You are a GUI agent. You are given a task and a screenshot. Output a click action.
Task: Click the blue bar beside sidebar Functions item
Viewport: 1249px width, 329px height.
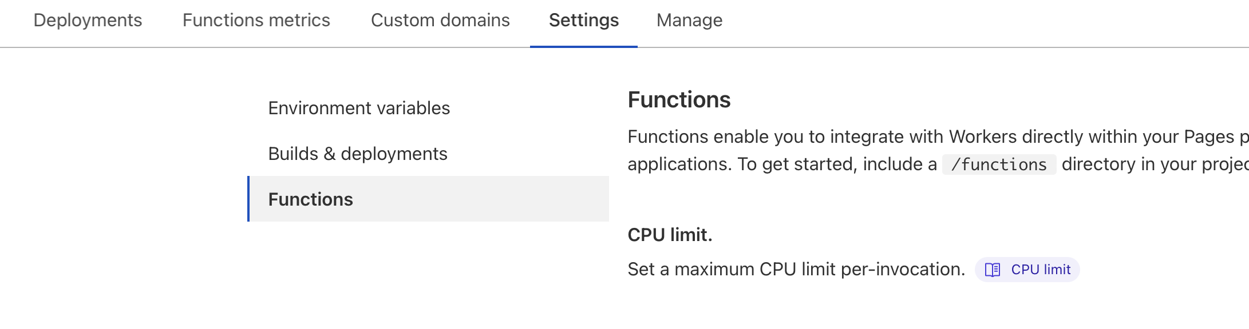248,199
